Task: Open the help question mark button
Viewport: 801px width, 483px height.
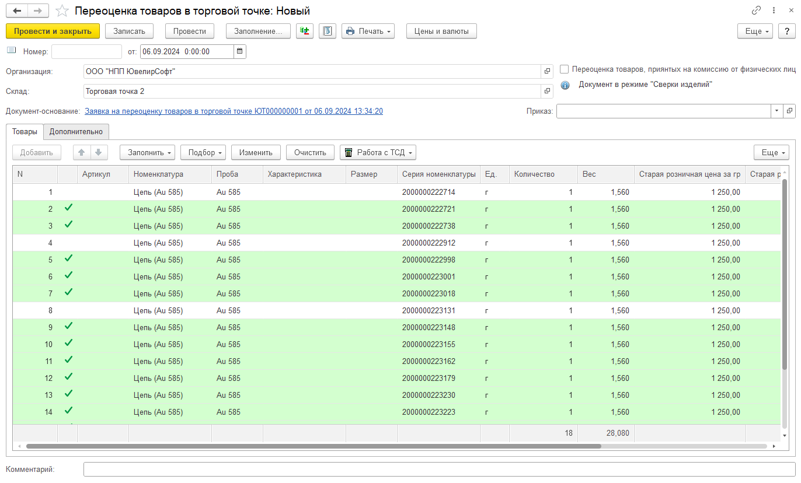Action: (x=786, y=31)
